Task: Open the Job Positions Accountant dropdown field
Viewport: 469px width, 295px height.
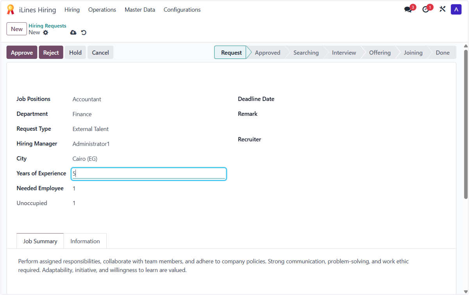Action: pyautogui.click(x=149, y=99)
